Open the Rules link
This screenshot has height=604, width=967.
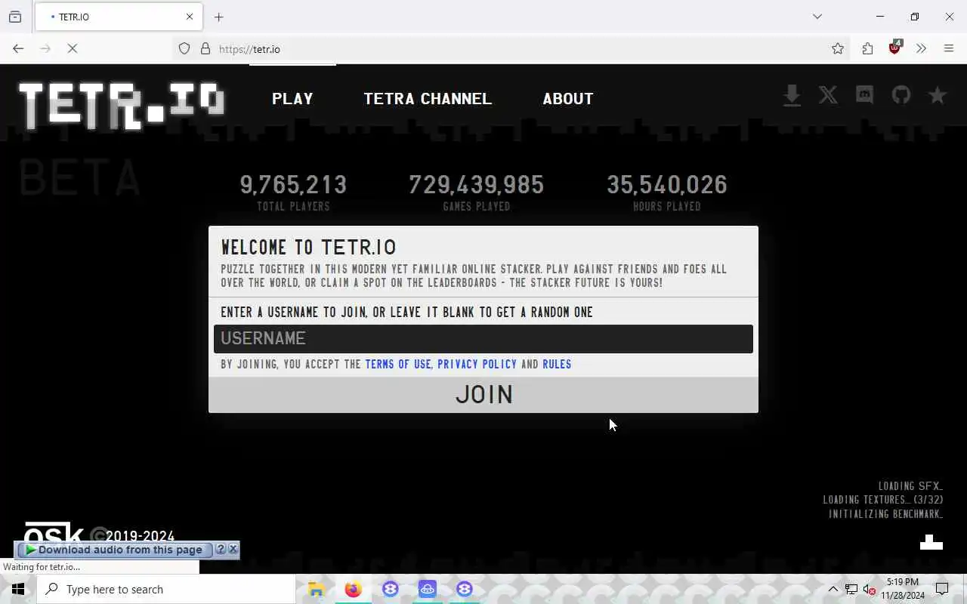coord(557,364)
